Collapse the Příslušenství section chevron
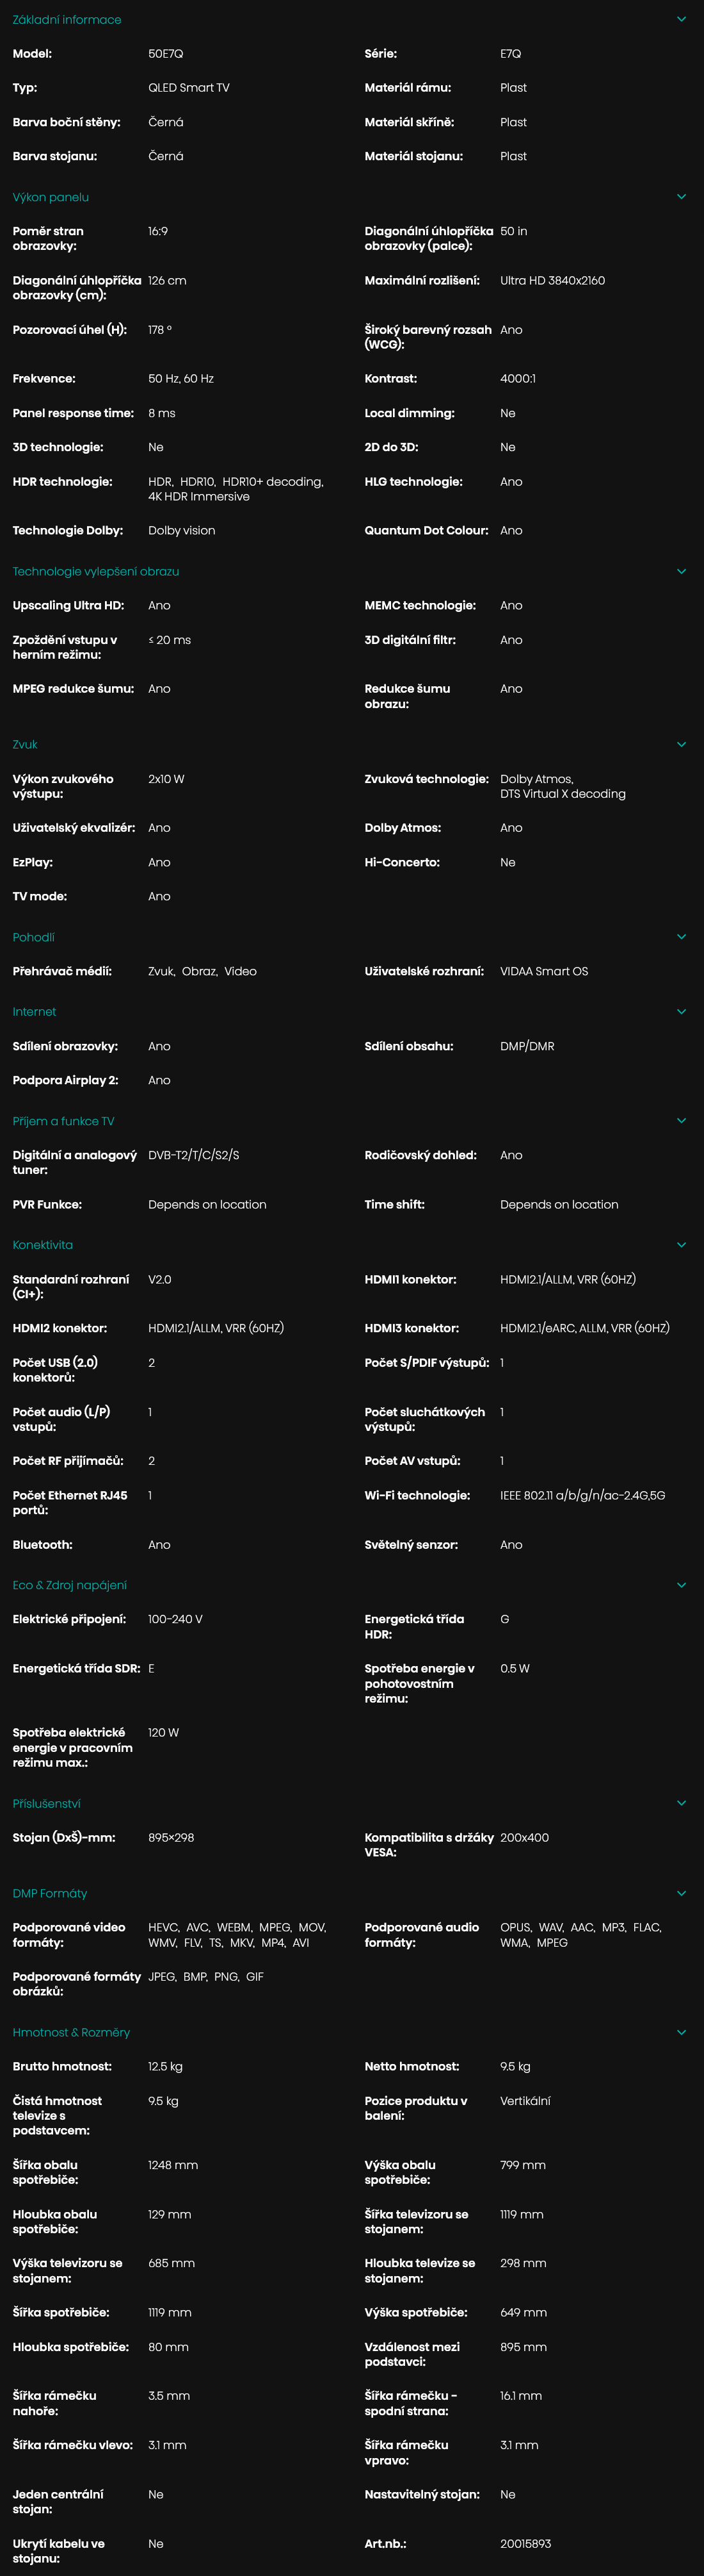The height and width of the screenshot is (2576, 704). [x=681, y=1803]
